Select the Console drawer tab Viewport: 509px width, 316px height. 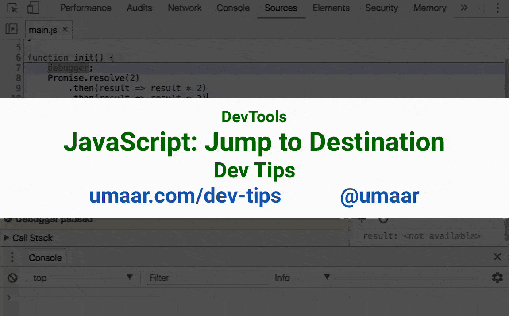(x=45, y=258)
